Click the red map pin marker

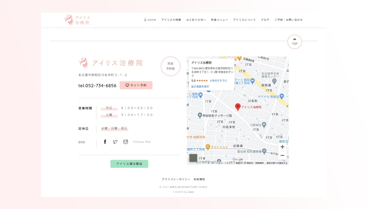pyautogui.click(x=238, y=107)
